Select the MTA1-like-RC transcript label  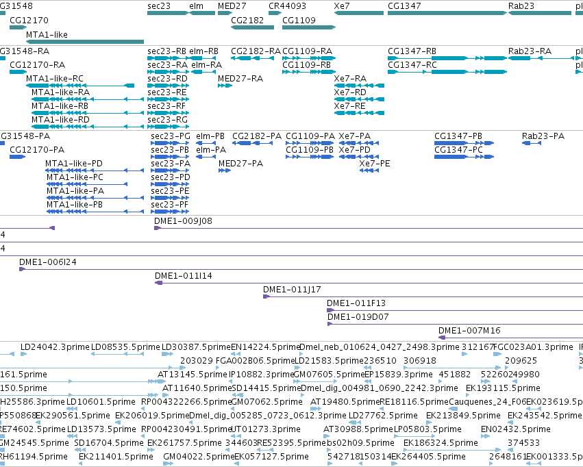click(55, 78)
